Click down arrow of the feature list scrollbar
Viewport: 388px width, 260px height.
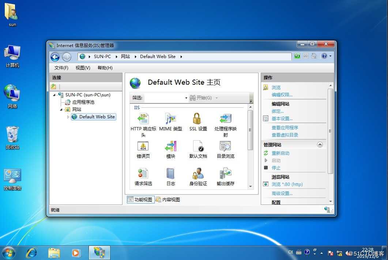pos(250,187)
